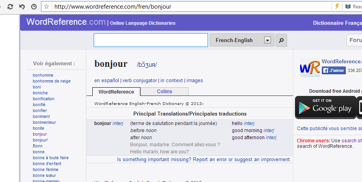Click the 'interj' label next to bonjour entry
Image resolution: width=362 pixels, height=182 pixels.
point(118,123)
